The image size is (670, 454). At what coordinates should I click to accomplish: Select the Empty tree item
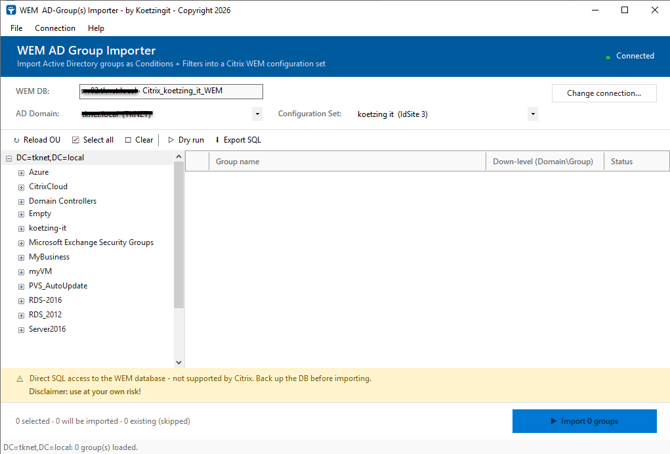pyautogui.click(x=40, y=214)
